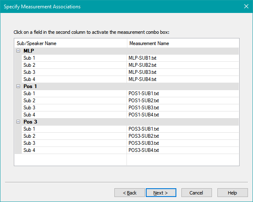Open Help for this dialog
253x202 pixels.
pos(232,193)
